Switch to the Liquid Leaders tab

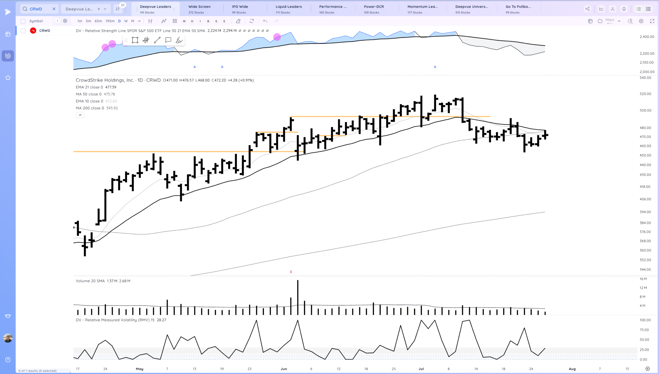coord(289,9)
